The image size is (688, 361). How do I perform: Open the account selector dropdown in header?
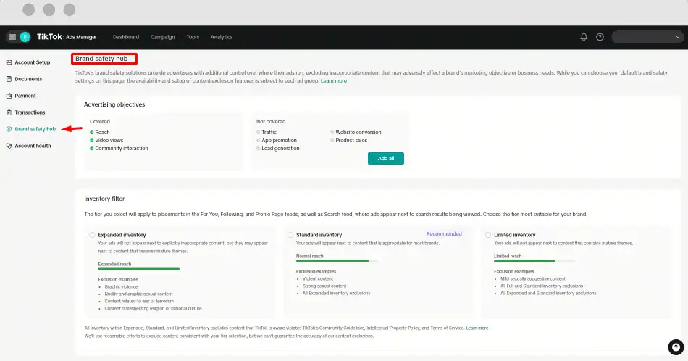click(x=647, y=37)
